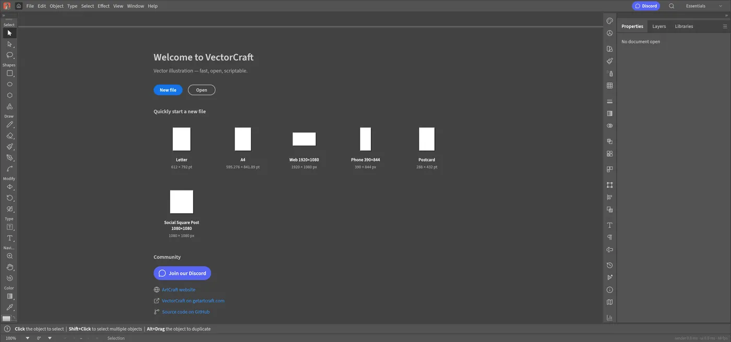
Task: Open the Info panel icon
Action: pos(609,290)
